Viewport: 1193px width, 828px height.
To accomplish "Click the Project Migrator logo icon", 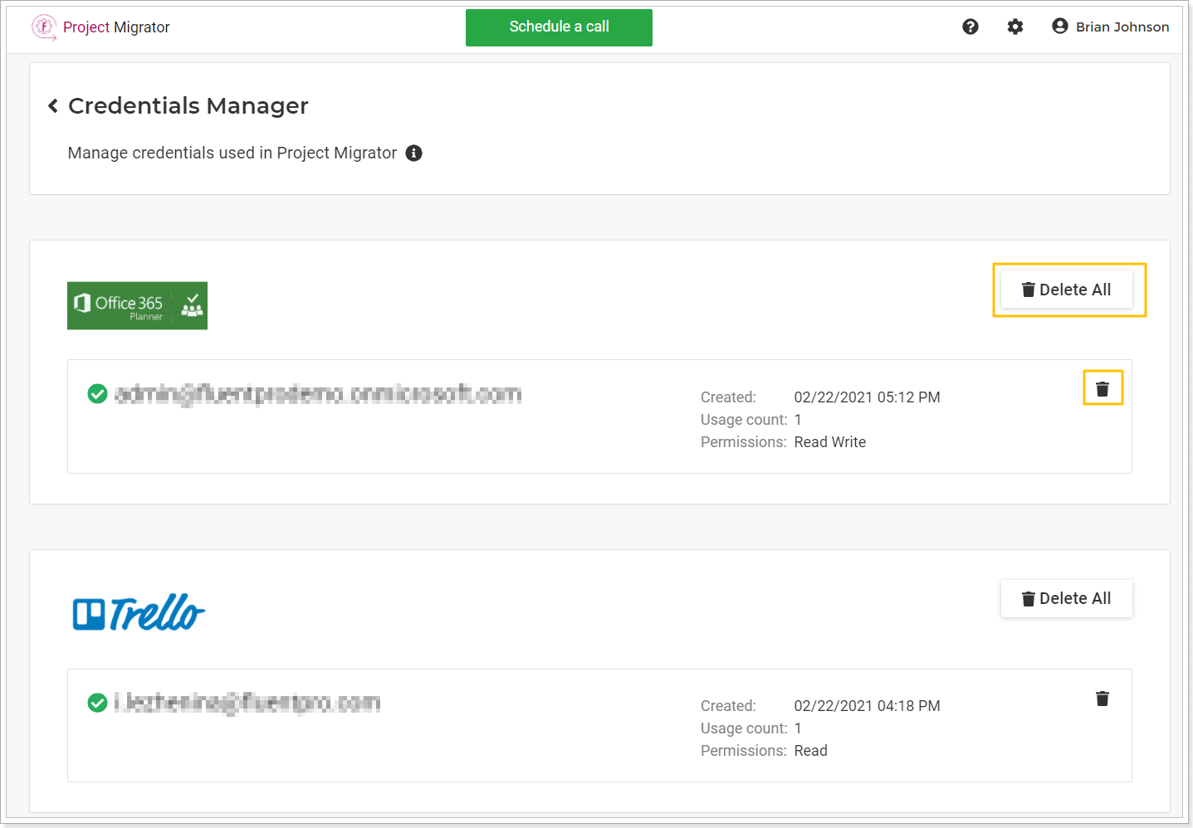I will click(44, 27).
